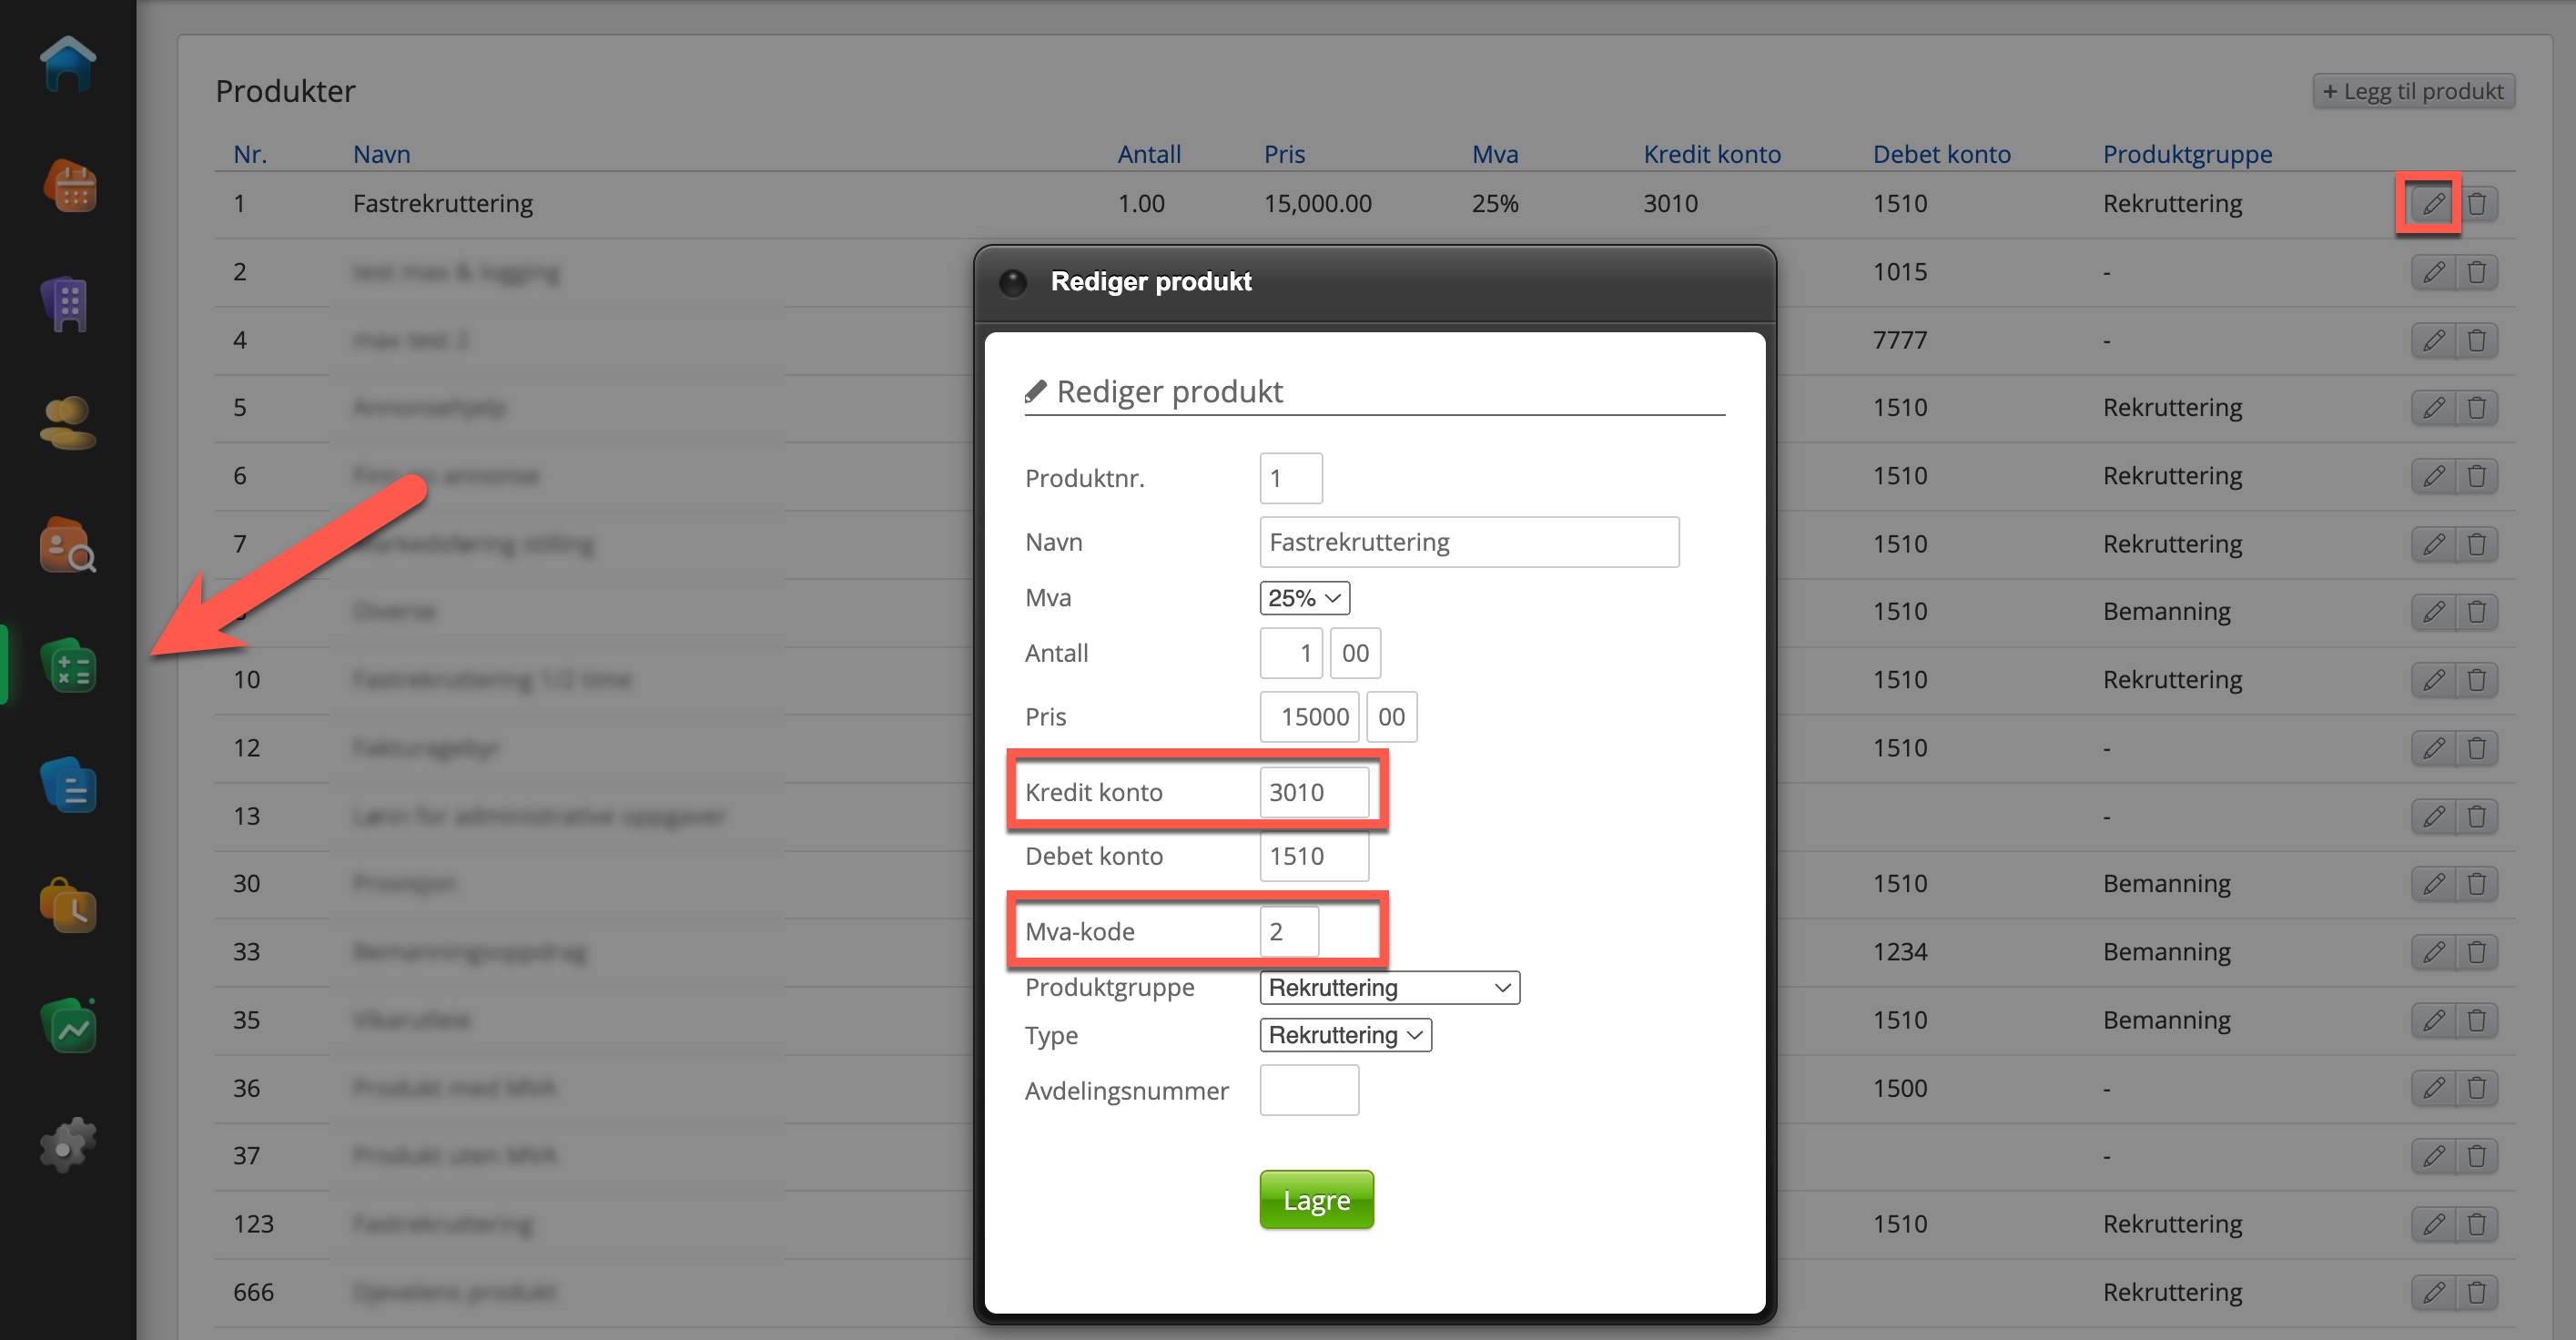Open the green statistics chart icon

point(68,1026)
